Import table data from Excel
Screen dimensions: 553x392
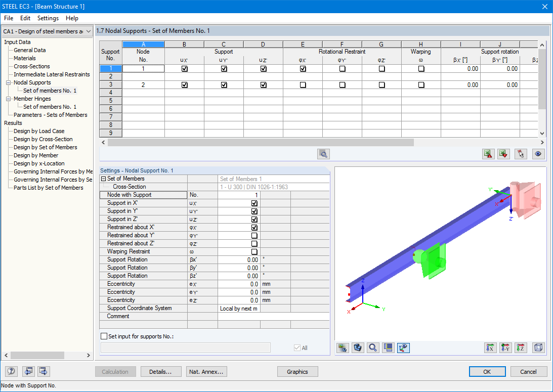click(503, 154)
